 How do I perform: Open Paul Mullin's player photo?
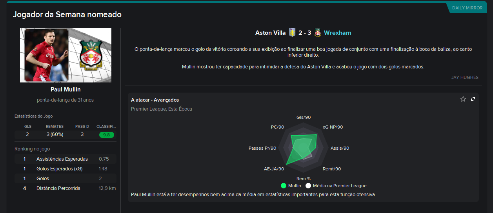pyautogui.click(x=47, y=55)
